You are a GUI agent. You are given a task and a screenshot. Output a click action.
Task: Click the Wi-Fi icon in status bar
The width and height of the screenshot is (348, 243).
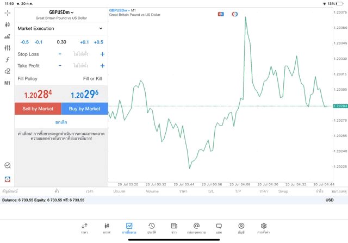(324, 4)
